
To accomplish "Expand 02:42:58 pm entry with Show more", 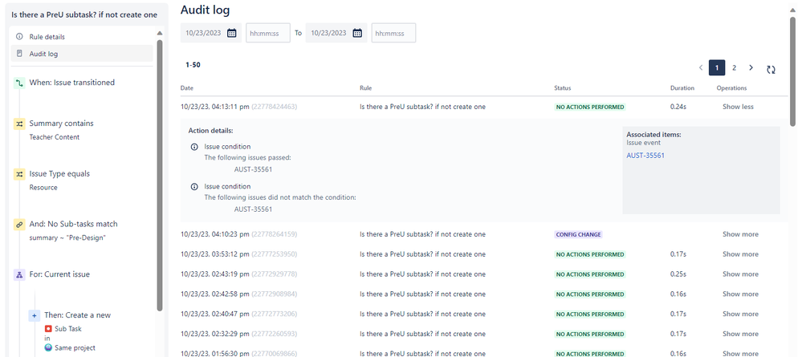I will tap(740, 294).
